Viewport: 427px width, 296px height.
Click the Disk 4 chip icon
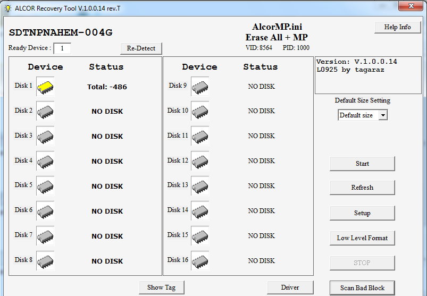click(x=45, y=161)
